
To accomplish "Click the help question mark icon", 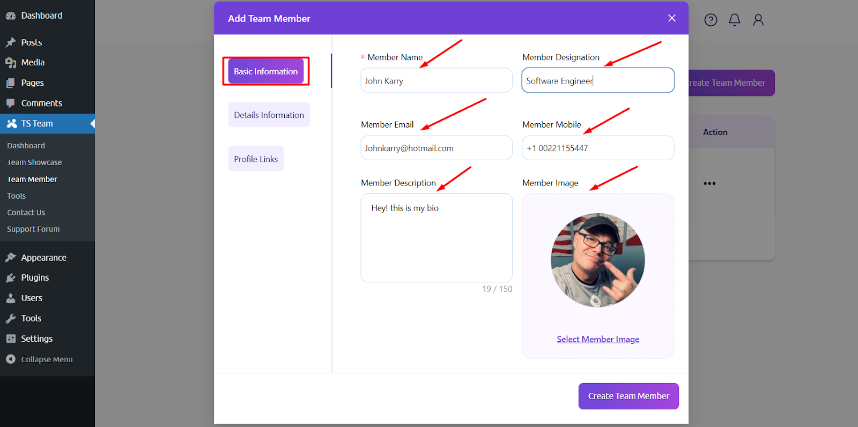I will click(x=711, y=20).
